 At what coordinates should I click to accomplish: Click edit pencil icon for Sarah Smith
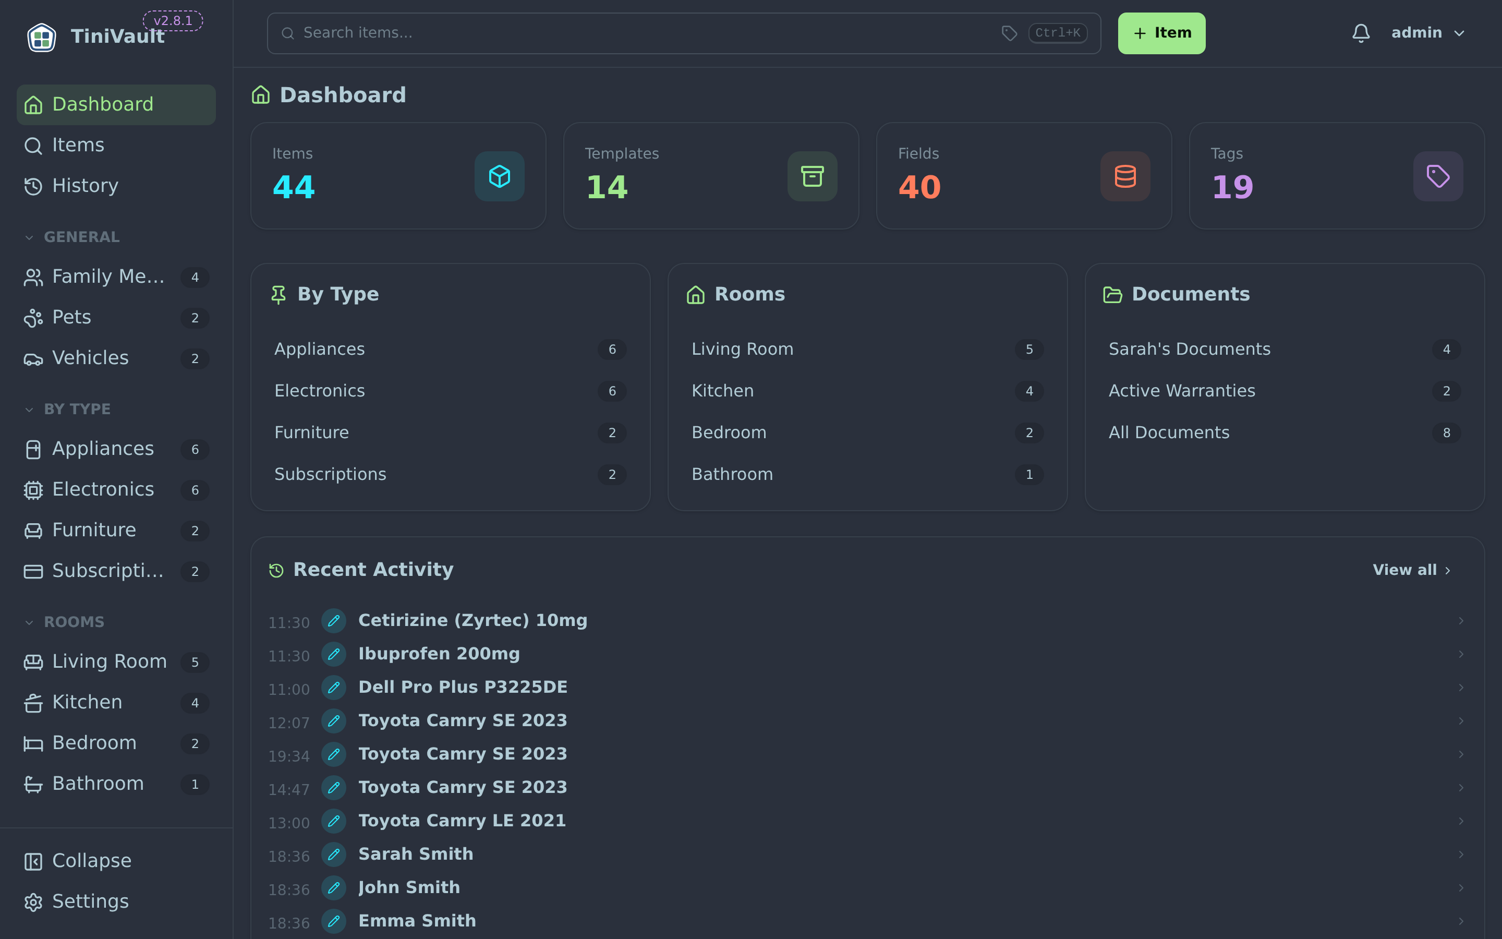coord(333,854)
